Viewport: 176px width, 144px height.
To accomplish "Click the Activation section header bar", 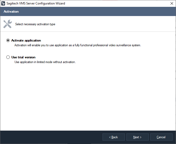I will (x=88, y=12).
